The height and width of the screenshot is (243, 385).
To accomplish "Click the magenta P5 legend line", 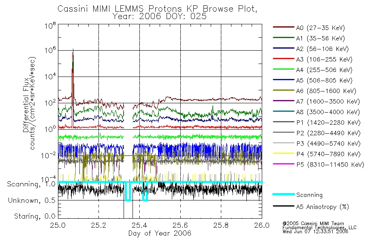I will [x=283, y=164].
